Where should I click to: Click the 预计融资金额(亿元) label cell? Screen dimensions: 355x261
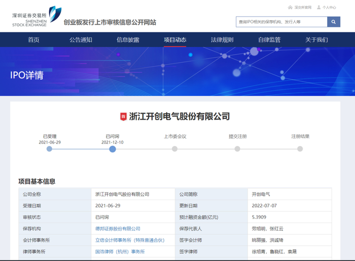[x=211, y=217]
